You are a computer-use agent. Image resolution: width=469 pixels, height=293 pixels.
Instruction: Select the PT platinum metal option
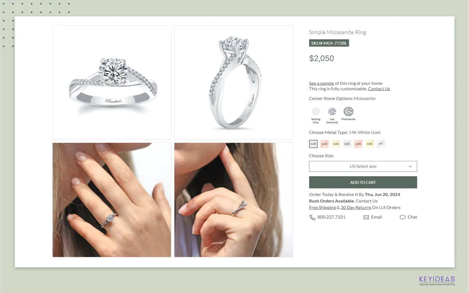pyautogui.click(x=381, y=144)
